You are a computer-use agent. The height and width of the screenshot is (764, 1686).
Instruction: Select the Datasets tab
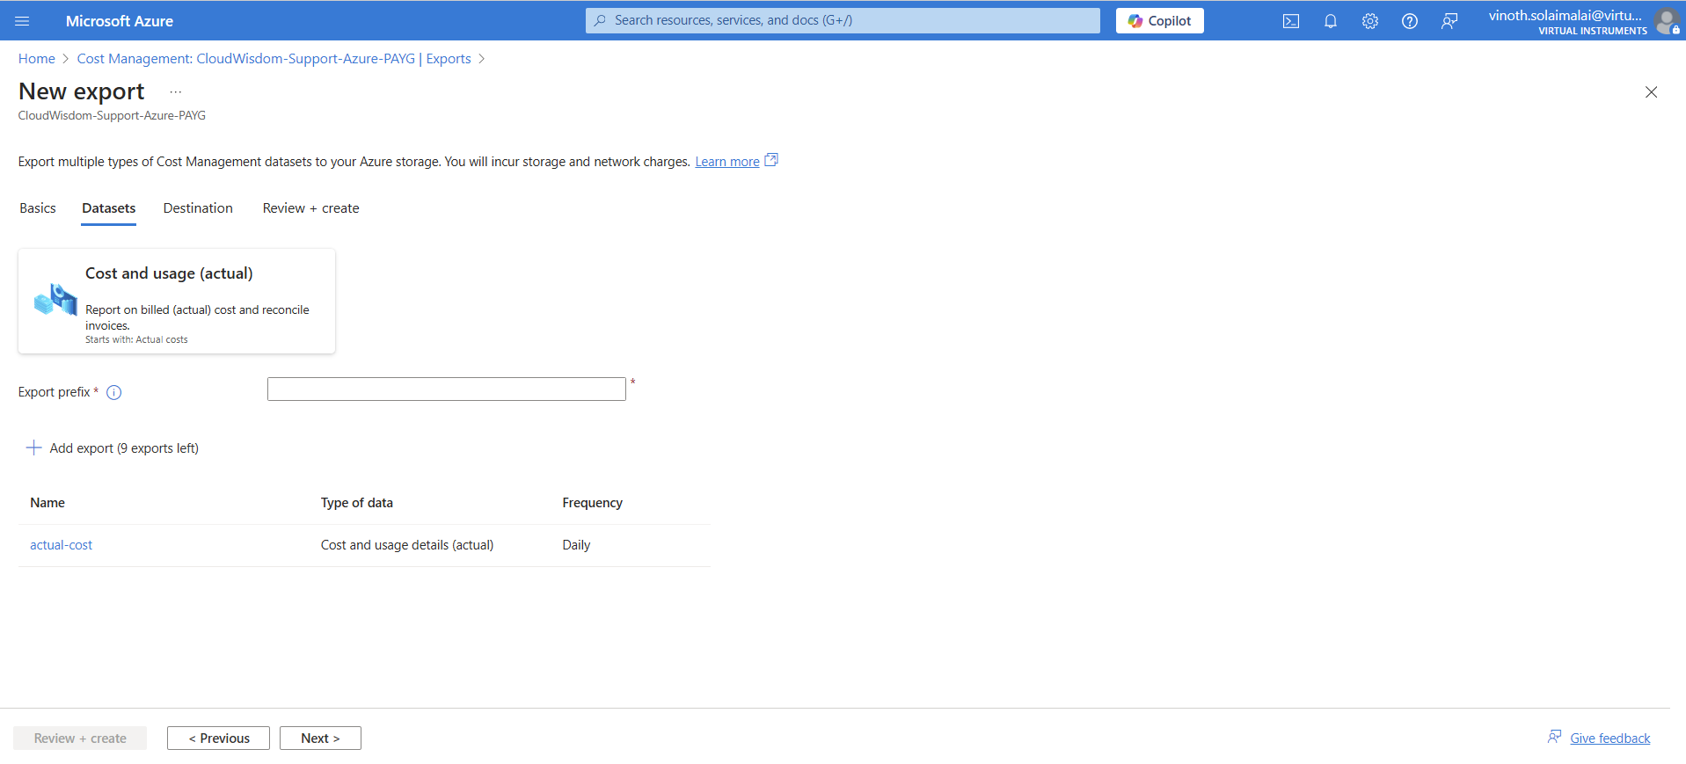[x=109, y=208]
